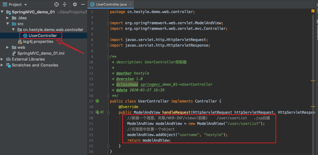
Task: Select the SpringMVC_demo_01 project folder
Action: click(33, 12)
